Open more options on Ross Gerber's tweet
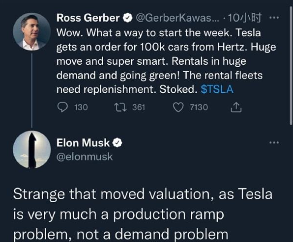This screenshot has width=293, height=242. pos(274,18)
